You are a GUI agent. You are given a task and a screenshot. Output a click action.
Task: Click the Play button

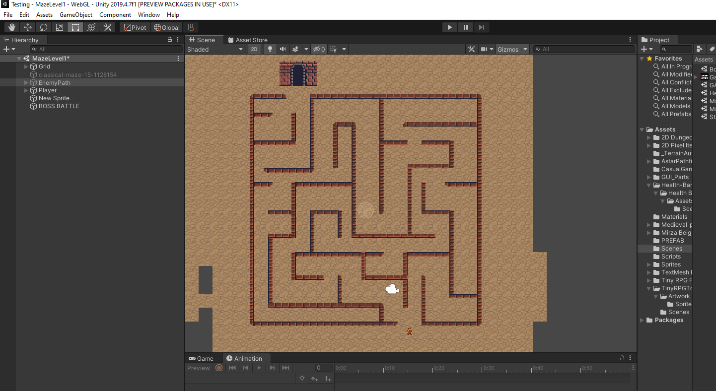[450, 27]
